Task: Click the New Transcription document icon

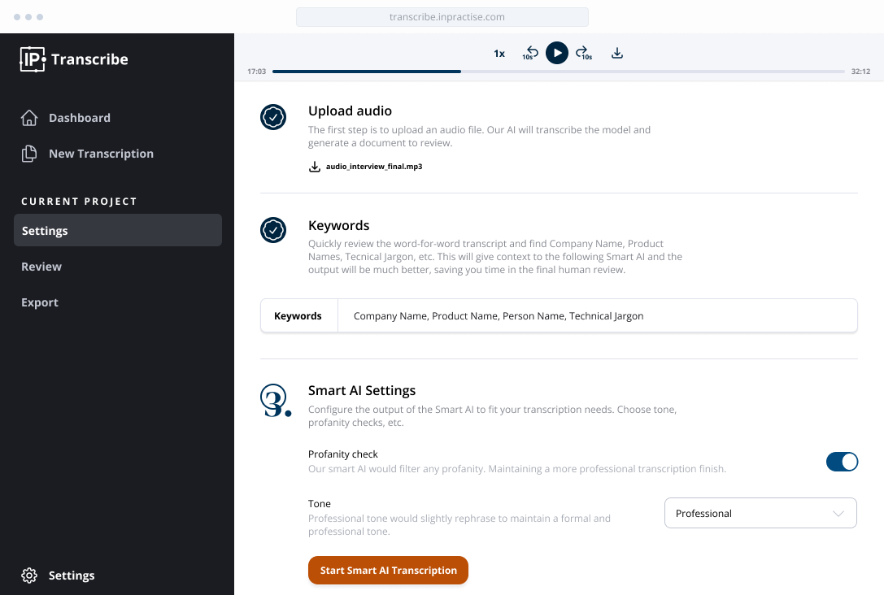Action: (x=29, y=154)
